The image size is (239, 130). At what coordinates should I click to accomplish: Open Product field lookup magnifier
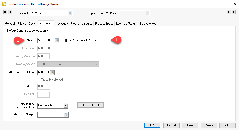click(70, 13)
